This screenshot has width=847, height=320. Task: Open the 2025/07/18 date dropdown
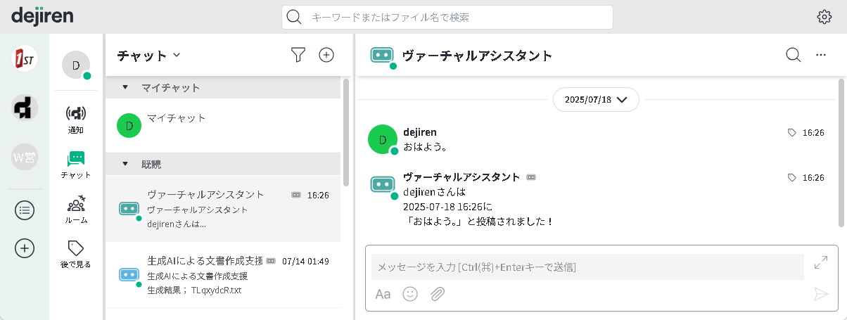[596, 100]
